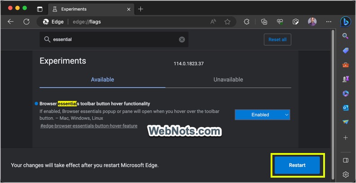Close the Experiments tab
Viewport: 356px width, 183px height.
(129, 9)
